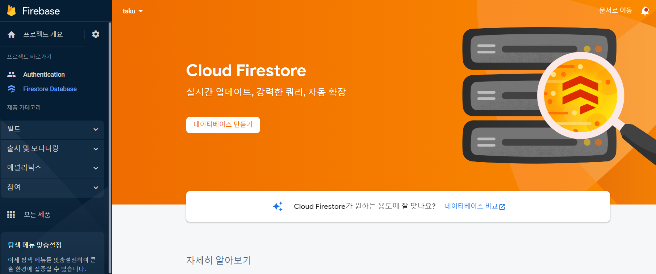Click the 프로젝트 바로가기 label
Image resolution: width=656 pixels, height=274 pixels.
[29, 57]
